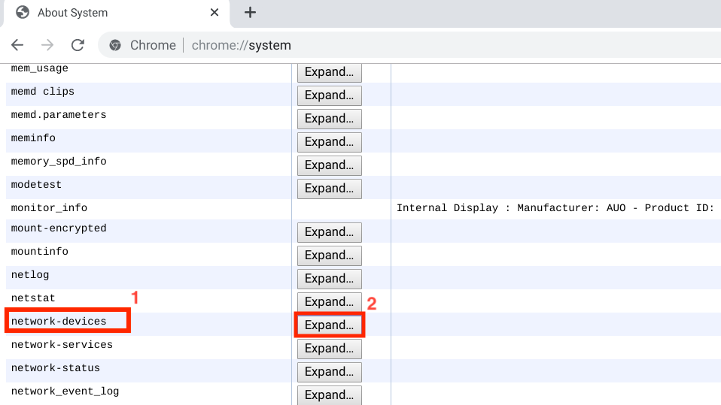Viewport: 721px width, 405px height.
Task: Click the network-status label
Action: [56, 368]
